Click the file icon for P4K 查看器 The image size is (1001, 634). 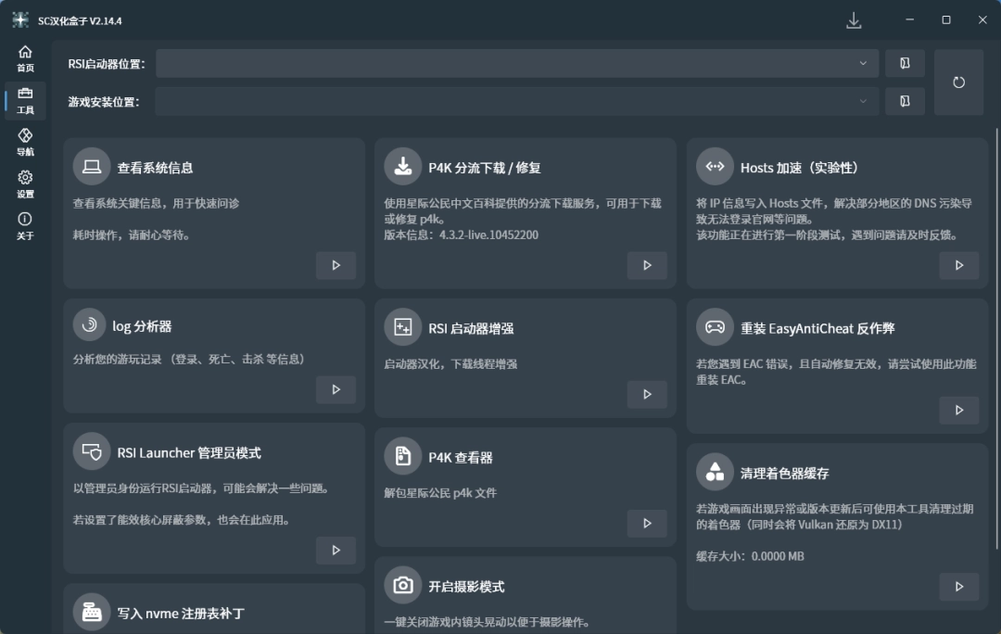pyautogui.click(x=402, y=455)
